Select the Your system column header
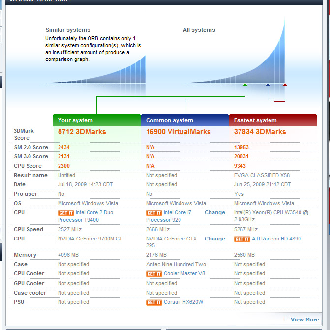The height and width of the screenshot is (330, 330). click(97, 120)
